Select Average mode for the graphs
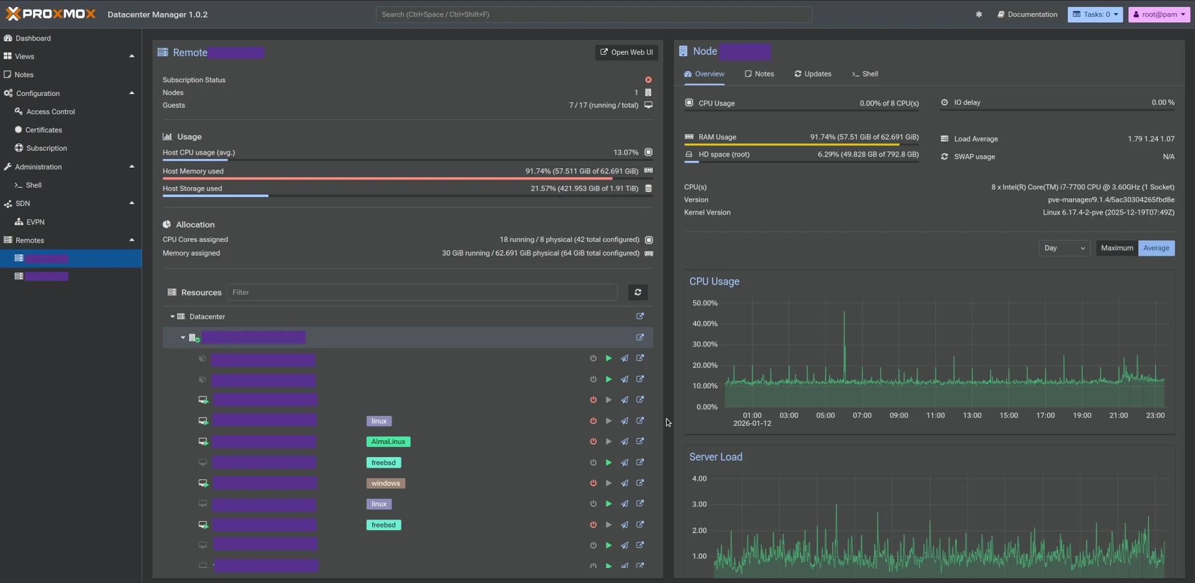Screen dimensions: 1195x583 point(1156,248)
